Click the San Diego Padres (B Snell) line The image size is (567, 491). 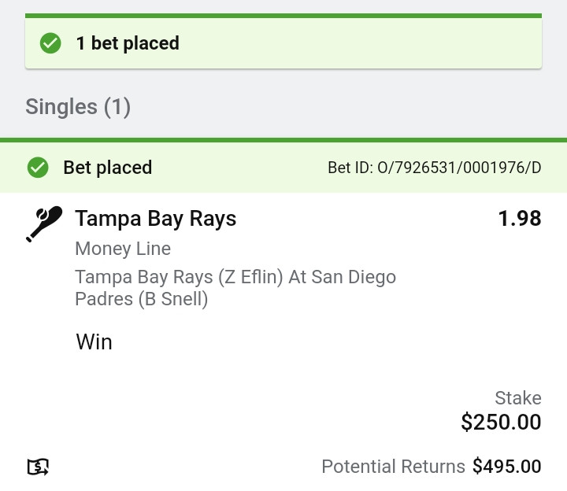142,300
